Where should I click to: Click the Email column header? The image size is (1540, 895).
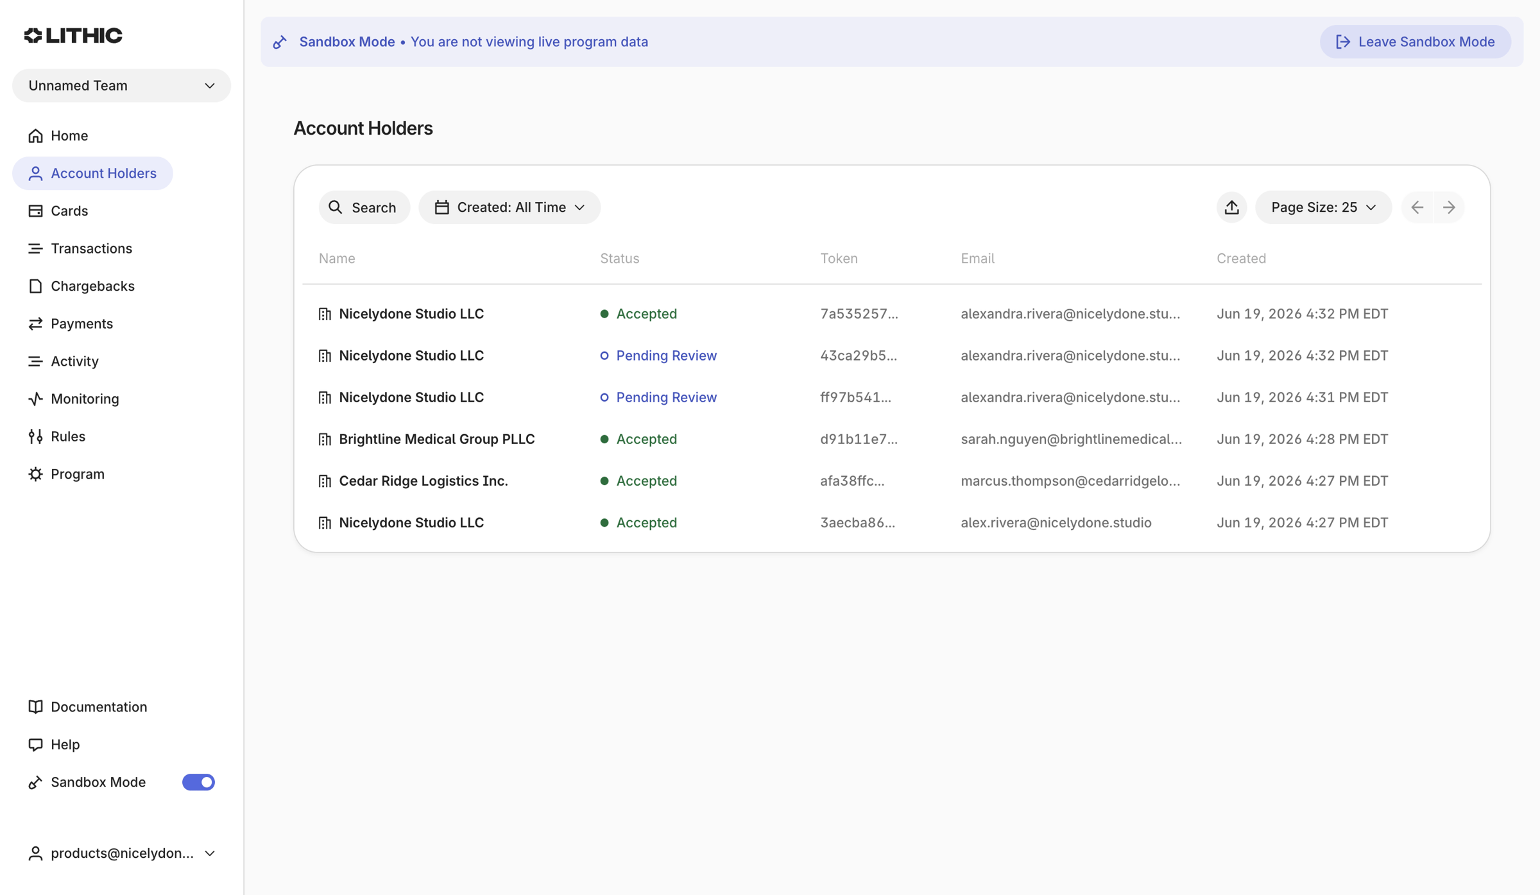(x=977, y=258)
